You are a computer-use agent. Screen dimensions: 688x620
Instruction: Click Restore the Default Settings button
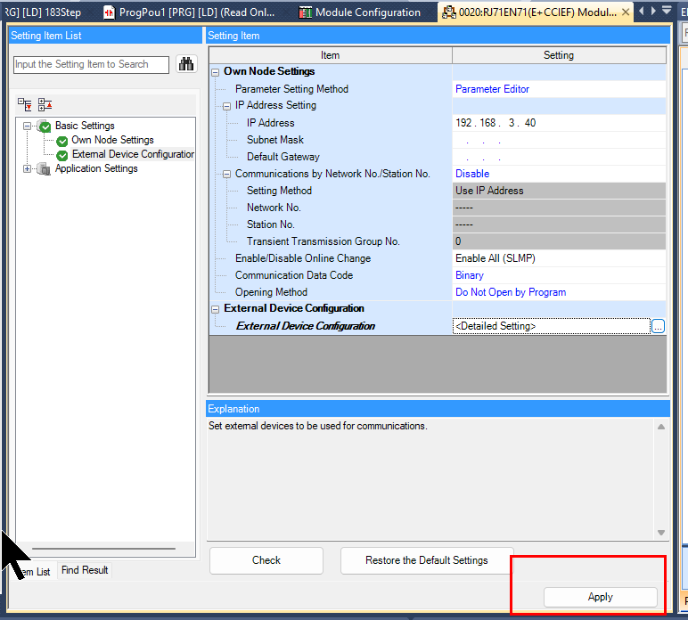tap(426, 560)
